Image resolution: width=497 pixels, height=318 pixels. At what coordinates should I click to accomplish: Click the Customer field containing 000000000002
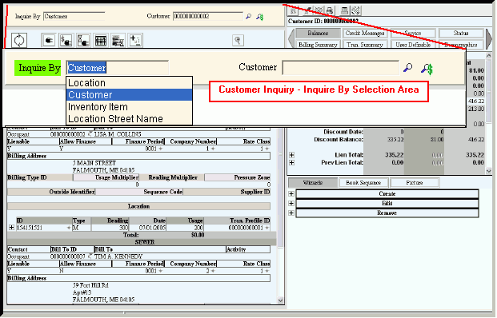click(x=208, y=16)
